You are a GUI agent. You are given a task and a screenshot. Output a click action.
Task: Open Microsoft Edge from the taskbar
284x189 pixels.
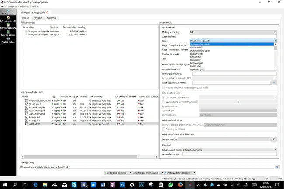click(35, 185)
